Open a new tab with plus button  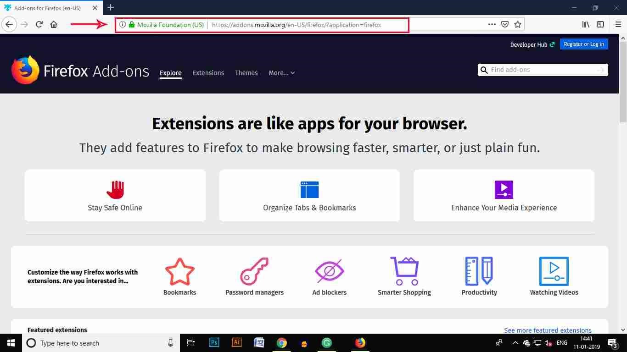click(111, 7)
